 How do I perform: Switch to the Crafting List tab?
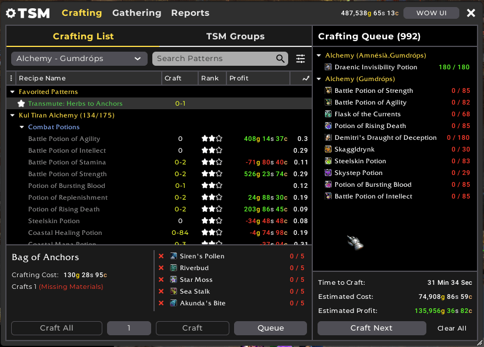(84, 36)
